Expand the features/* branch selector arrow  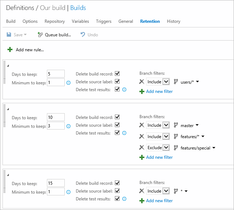[203, 136]
